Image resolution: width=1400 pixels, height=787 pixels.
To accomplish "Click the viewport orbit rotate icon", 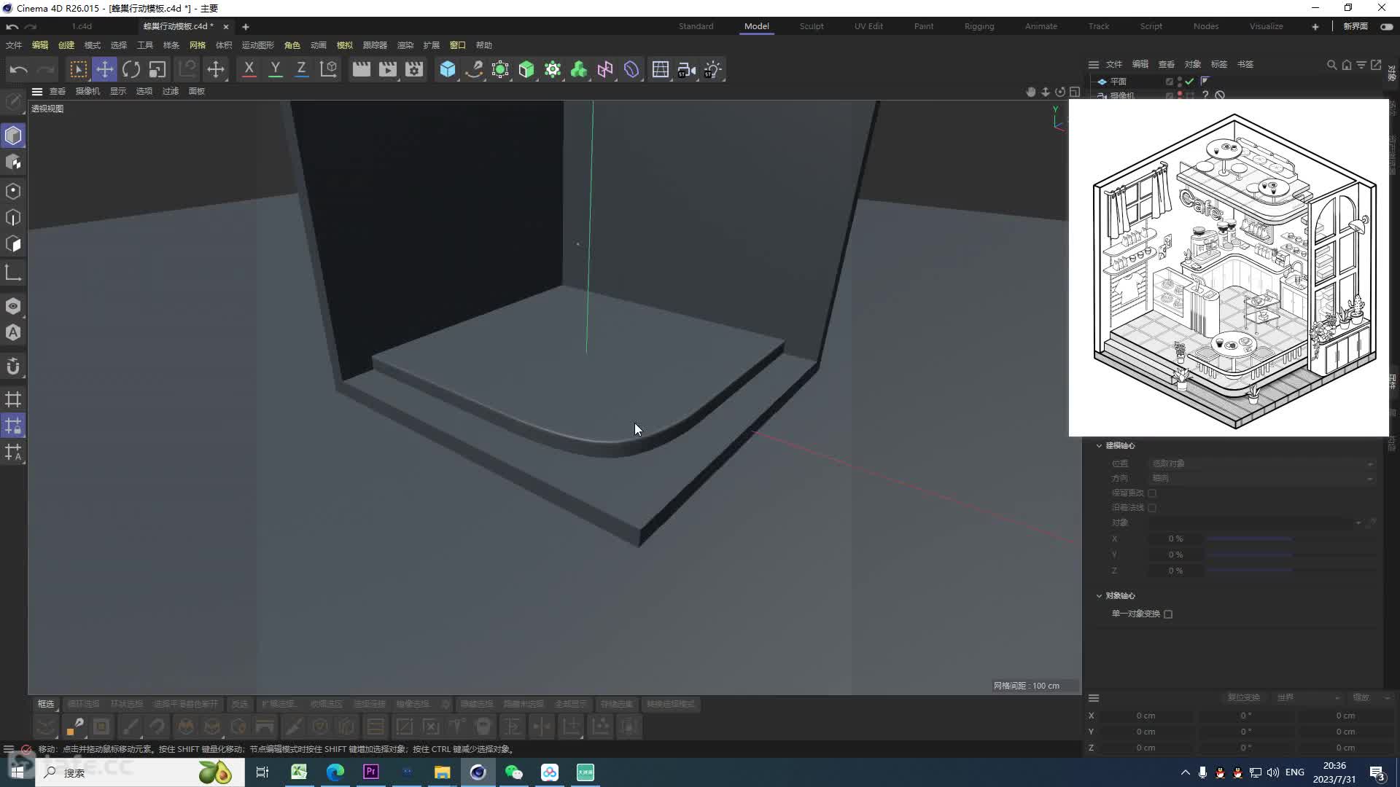I will (x=1060, y=92).
